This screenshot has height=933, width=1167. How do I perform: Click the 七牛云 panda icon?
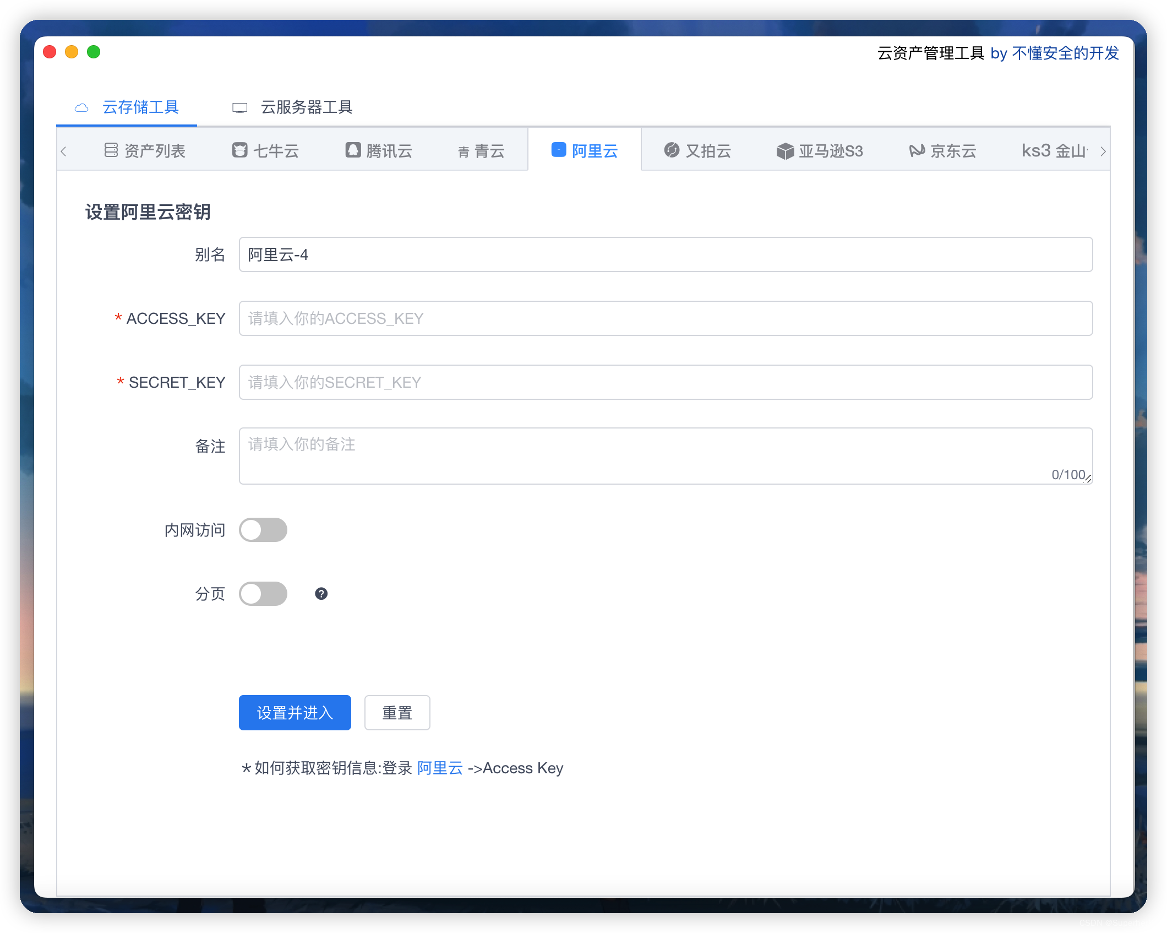[239, 150]
